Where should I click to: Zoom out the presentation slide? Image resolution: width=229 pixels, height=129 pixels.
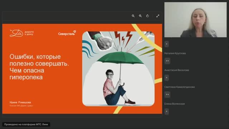pyautogui.click(x=133, y=16)
